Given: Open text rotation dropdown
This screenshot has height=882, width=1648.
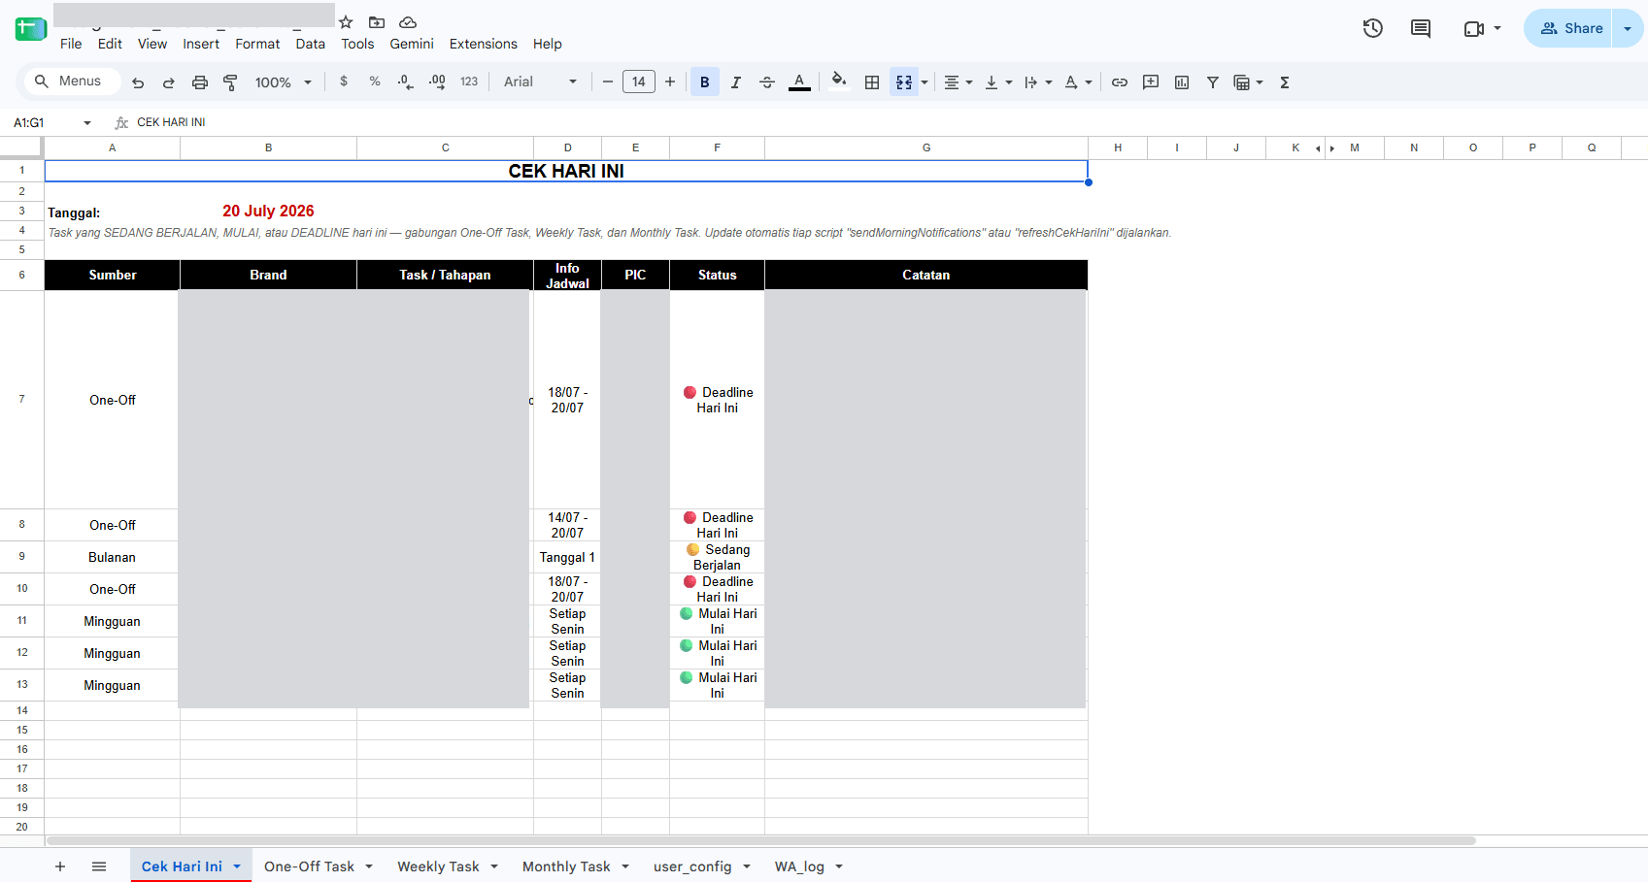Looking at the screenshot, I should [x=1078, y=82].
